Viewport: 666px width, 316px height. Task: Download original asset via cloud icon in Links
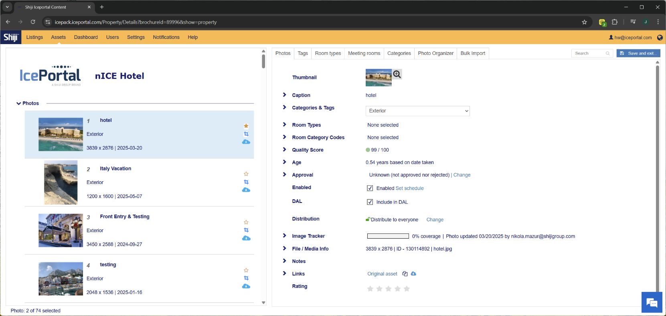point(413,273)
